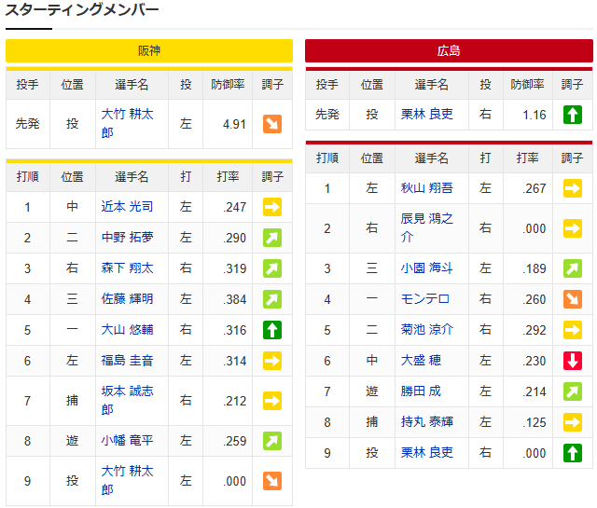Open モンテロ player page
Screen dimensions: 597x508
[425, 299]
